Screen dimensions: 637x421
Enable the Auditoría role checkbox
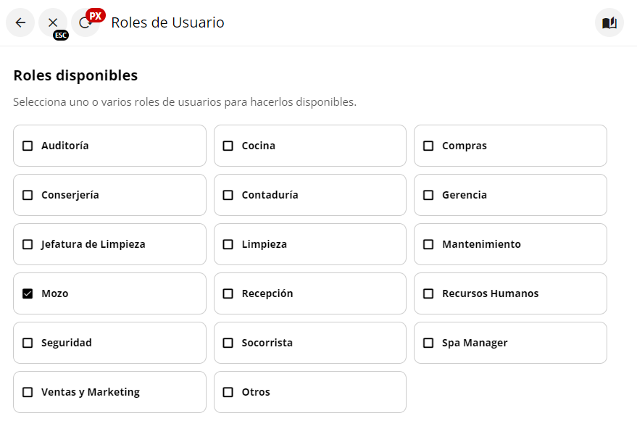click(28, 146)
